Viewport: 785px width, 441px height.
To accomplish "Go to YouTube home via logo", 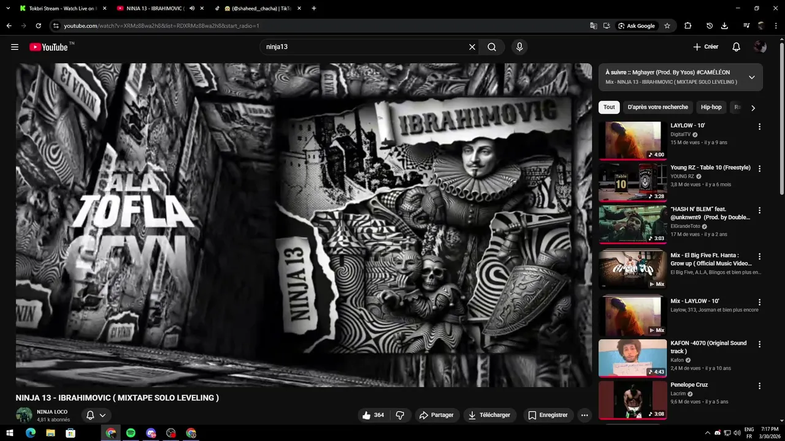I will 48,47.
